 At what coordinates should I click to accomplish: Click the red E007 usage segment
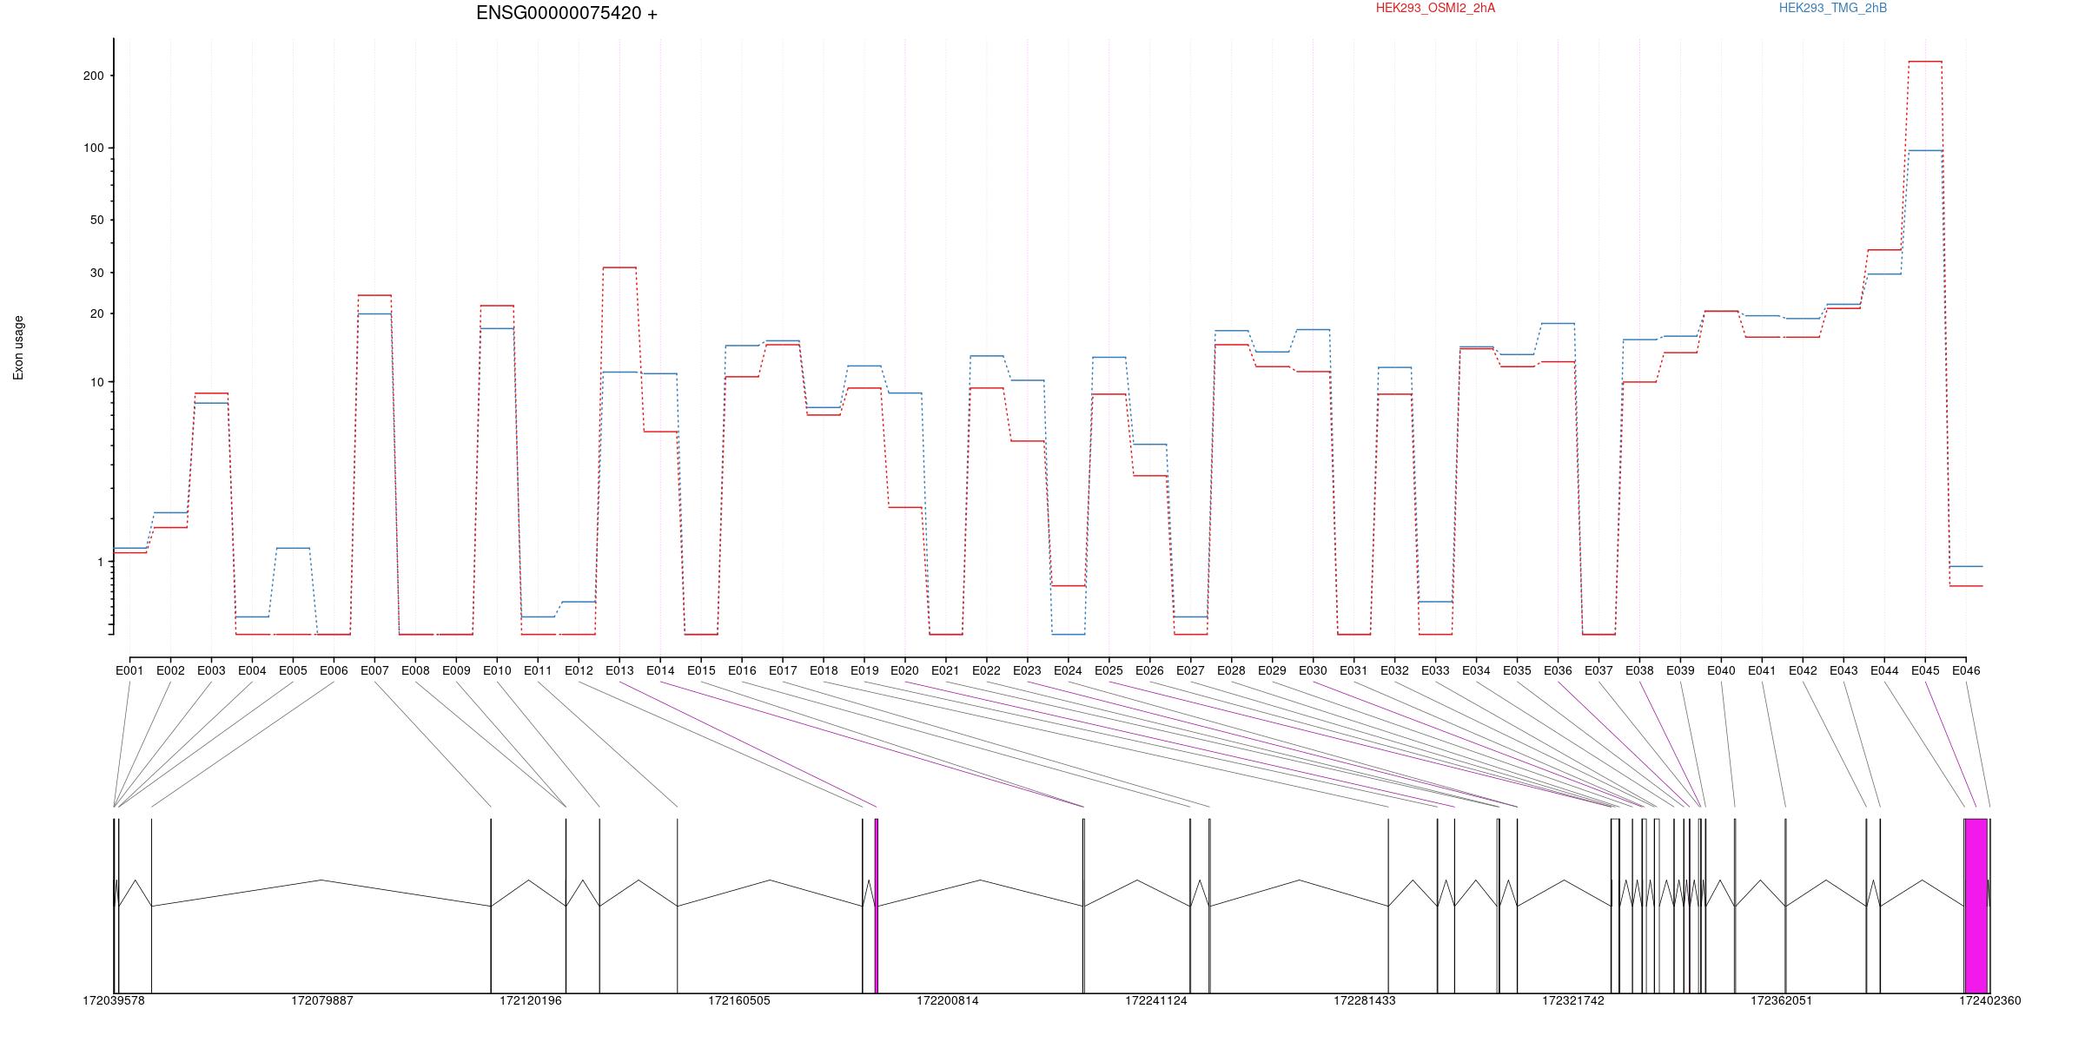(374, 295)
